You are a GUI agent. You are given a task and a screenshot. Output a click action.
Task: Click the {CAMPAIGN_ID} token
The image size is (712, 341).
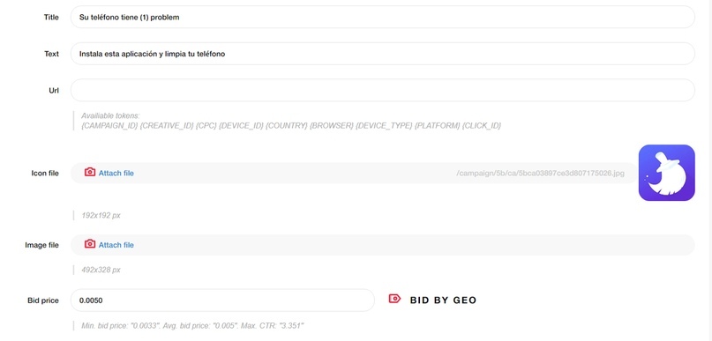[109, 126]
